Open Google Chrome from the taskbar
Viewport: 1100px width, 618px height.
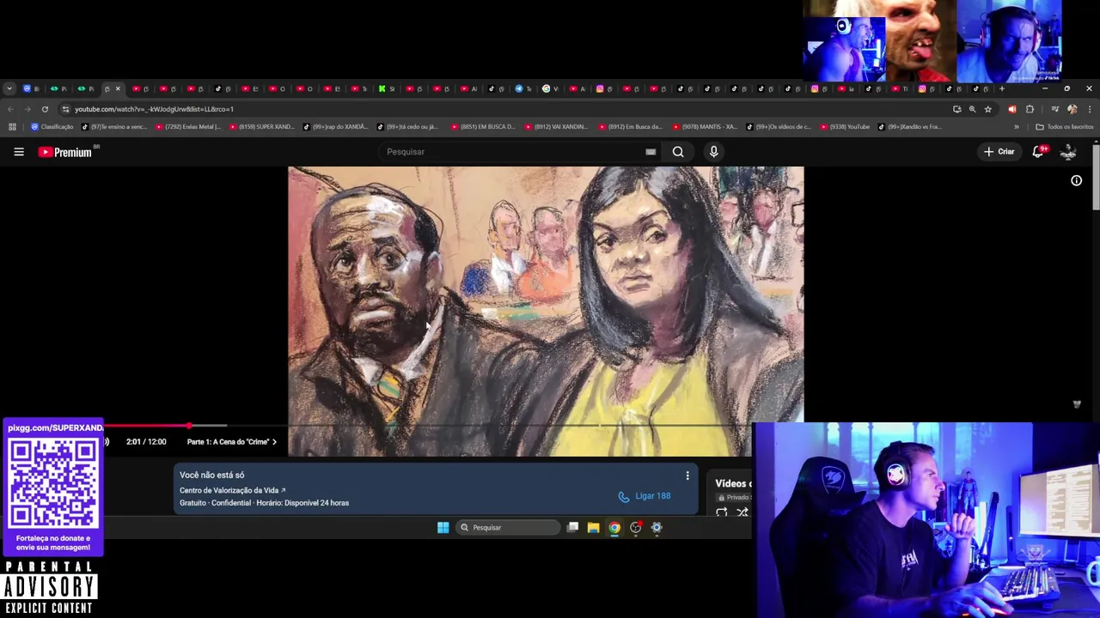coord(614,528)
